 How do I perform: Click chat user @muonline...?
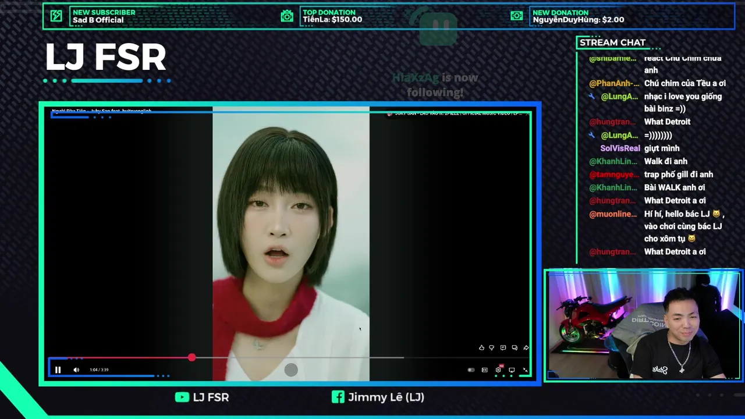pyautogui.click(x=613, y=214)
